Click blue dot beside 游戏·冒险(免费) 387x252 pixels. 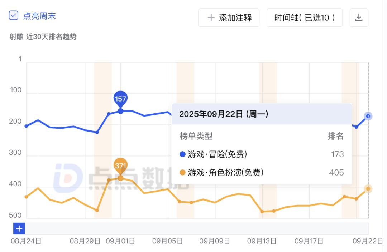[x=182, y=154]
